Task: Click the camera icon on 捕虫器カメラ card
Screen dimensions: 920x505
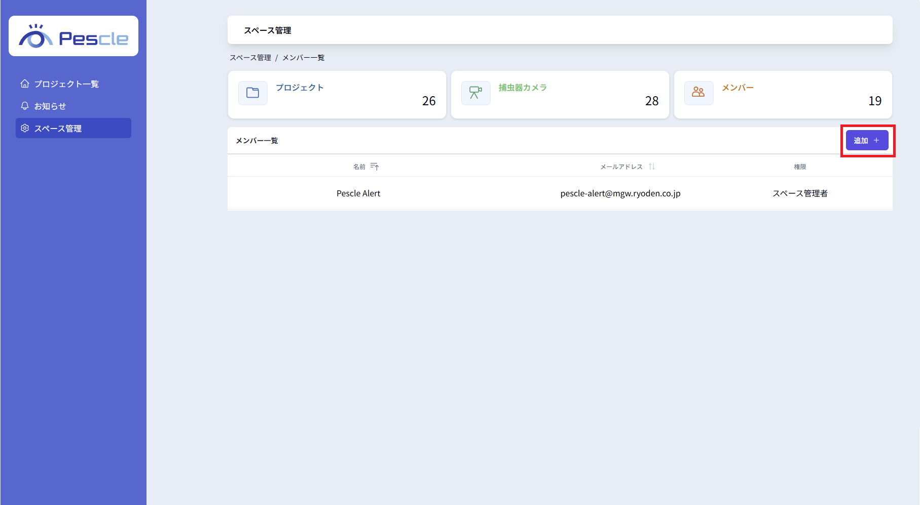Action: coord(475,93)
